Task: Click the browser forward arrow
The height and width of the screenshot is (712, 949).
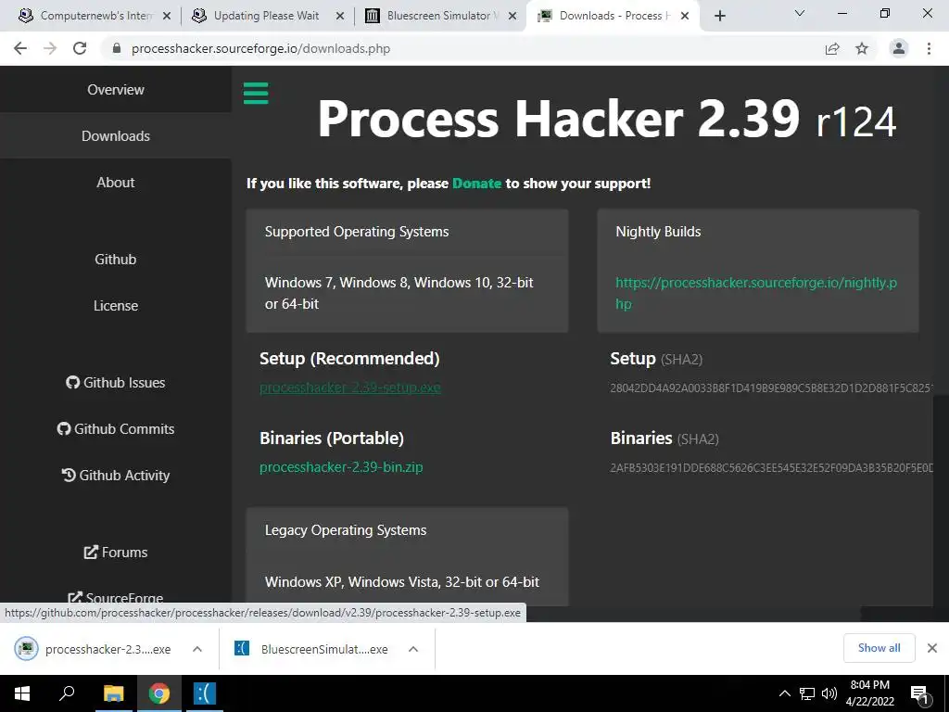Action: tap(50, 48)
